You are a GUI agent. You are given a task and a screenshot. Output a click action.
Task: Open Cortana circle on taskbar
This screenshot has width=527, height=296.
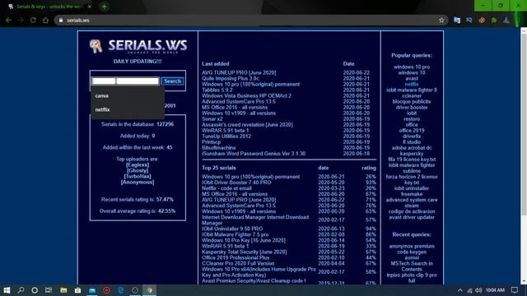35,290
